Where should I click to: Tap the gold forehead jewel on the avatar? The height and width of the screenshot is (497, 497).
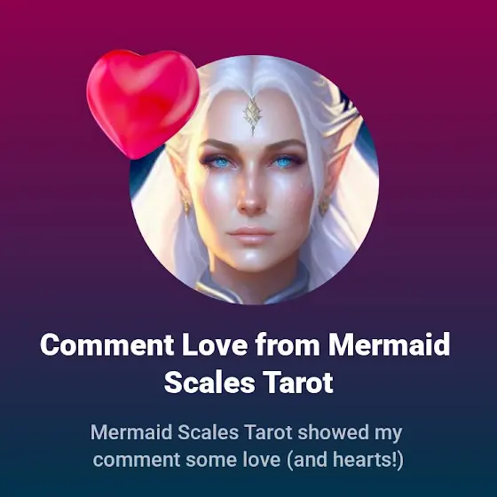click(x=252, y=114)
